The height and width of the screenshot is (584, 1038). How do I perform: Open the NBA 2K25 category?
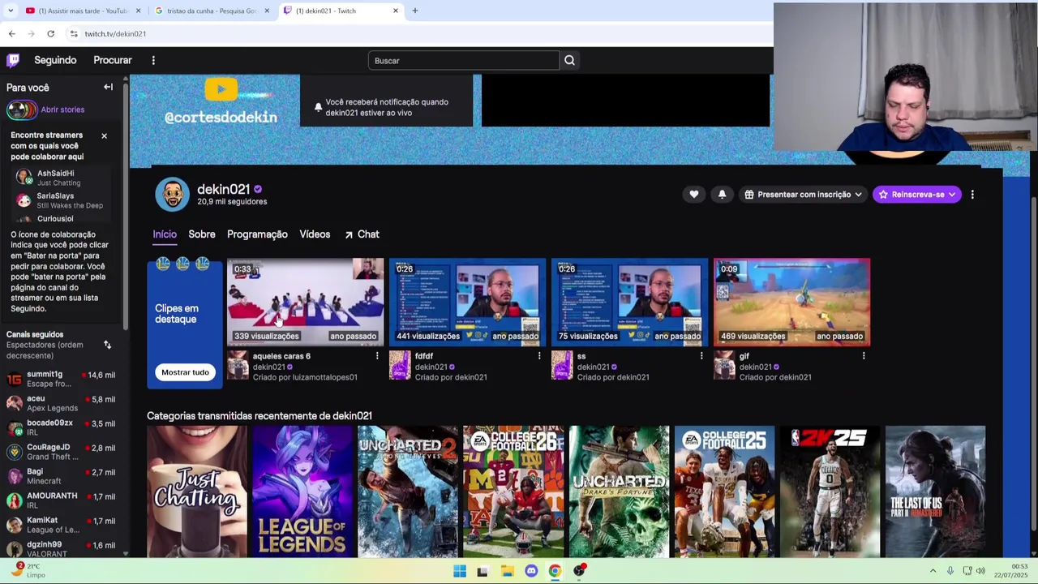tap(830, 492)
